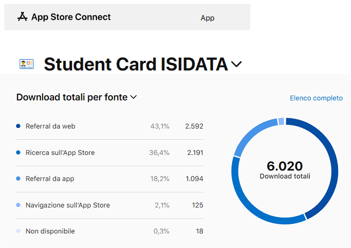Select the Non disponibile row label

[x=50, y=231]
